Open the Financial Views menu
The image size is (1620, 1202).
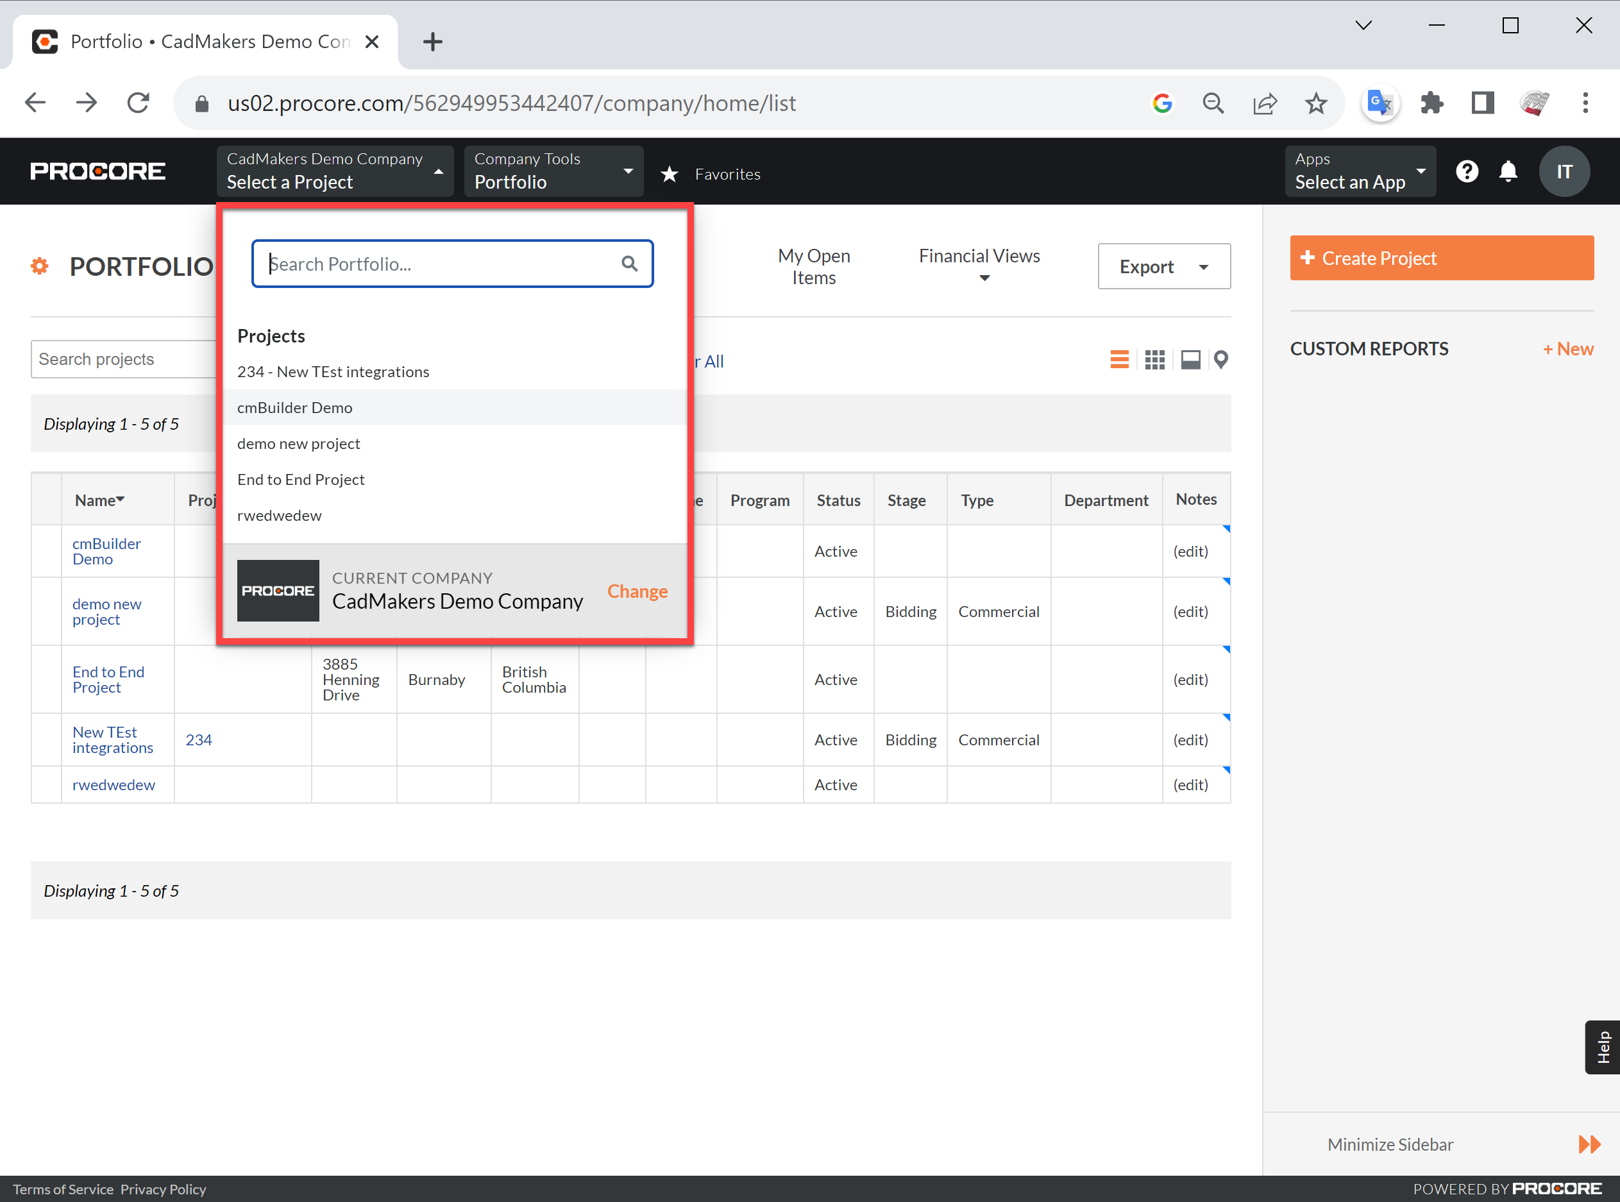pyautogui.click(x=979, y=266)
